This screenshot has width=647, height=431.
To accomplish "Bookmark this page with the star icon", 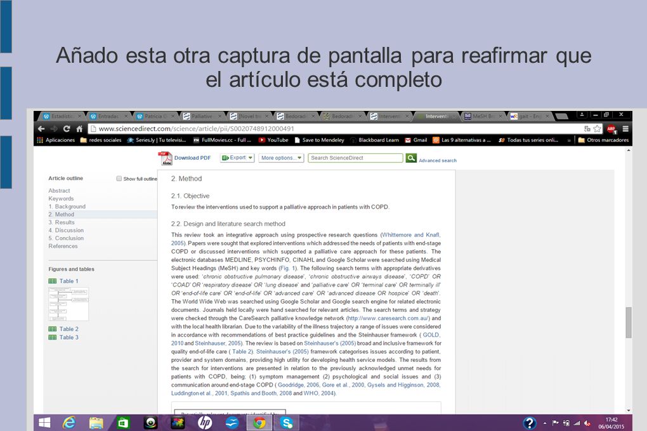I will 597,129.
